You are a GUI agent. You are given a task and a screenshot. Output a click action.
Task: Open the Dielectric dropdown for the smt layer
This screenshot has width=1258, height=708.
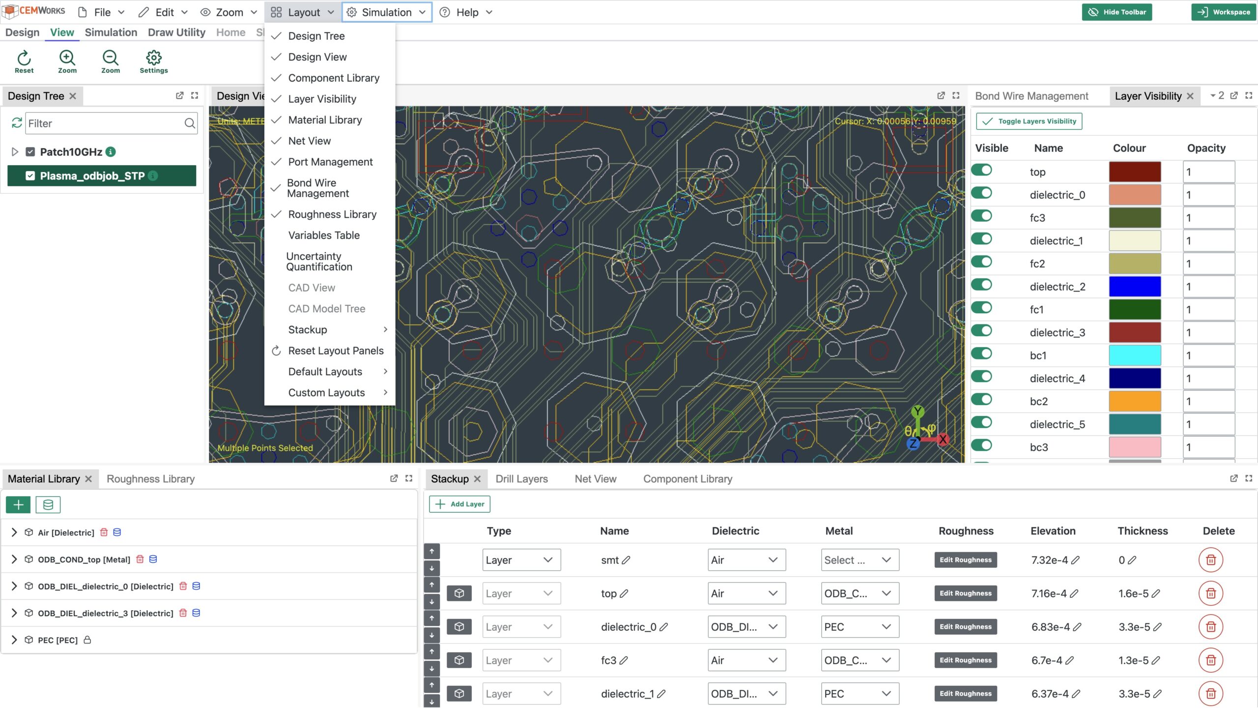746,560
